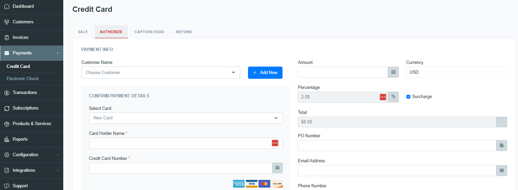518x190 pixels.
Task: Click into the Card Holder Name field
Action: (186, 143)
